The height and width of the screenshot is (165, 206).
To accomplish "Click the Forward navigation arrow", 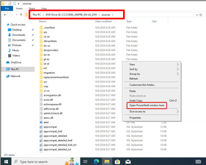I will click(x=12, y=15).
